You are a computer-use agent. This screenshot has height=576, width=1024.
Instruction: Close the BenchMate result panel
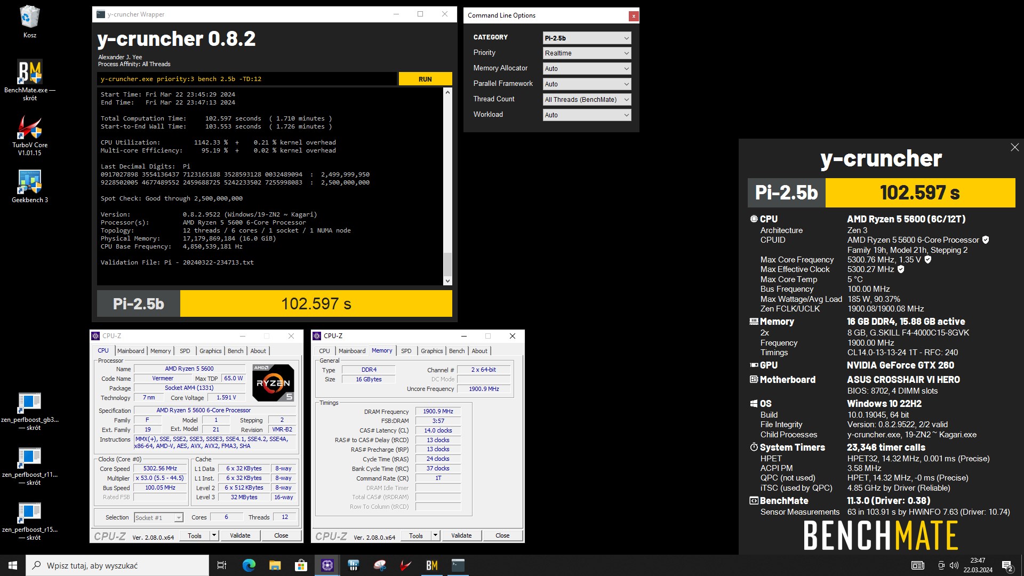[1014, 147]
